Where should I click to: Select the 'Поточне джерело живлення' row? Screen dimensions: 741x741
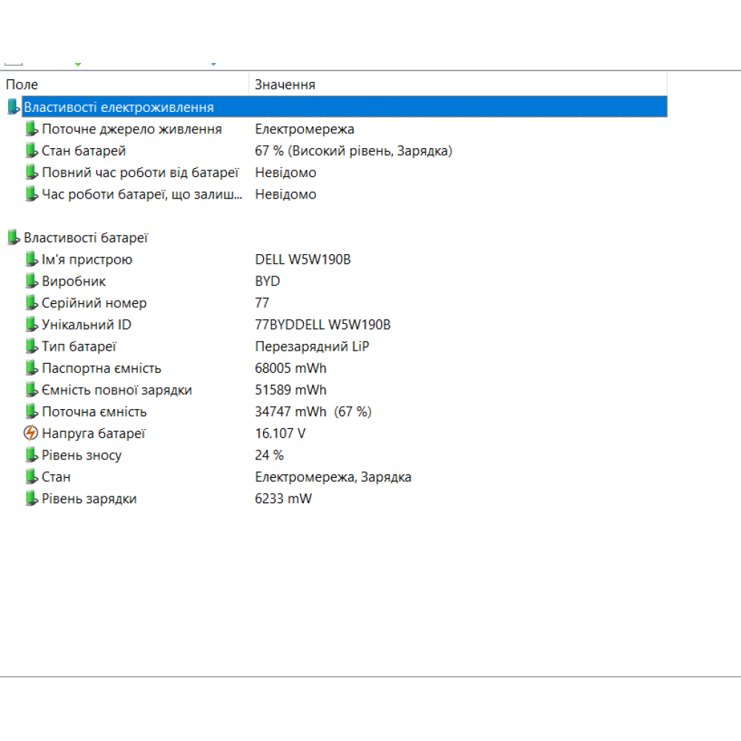133,129
